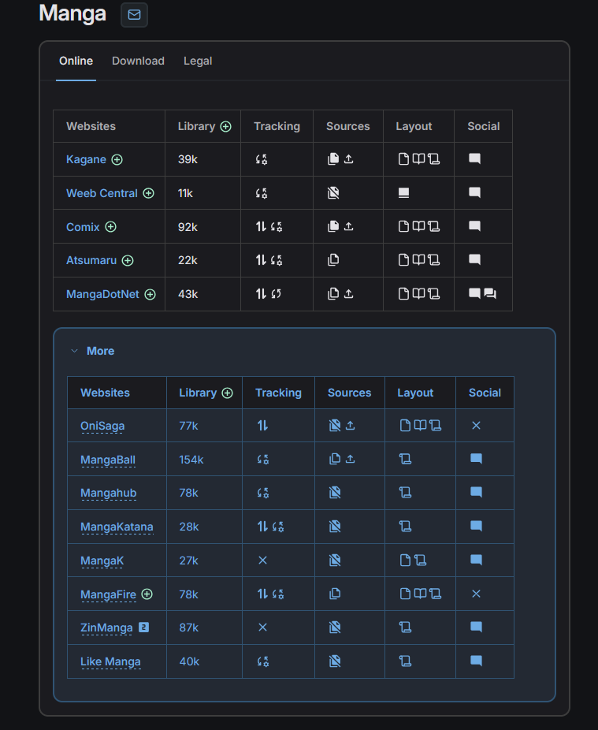Click the numbered badge icon next to ZinManga

click(x=144, y=628)
